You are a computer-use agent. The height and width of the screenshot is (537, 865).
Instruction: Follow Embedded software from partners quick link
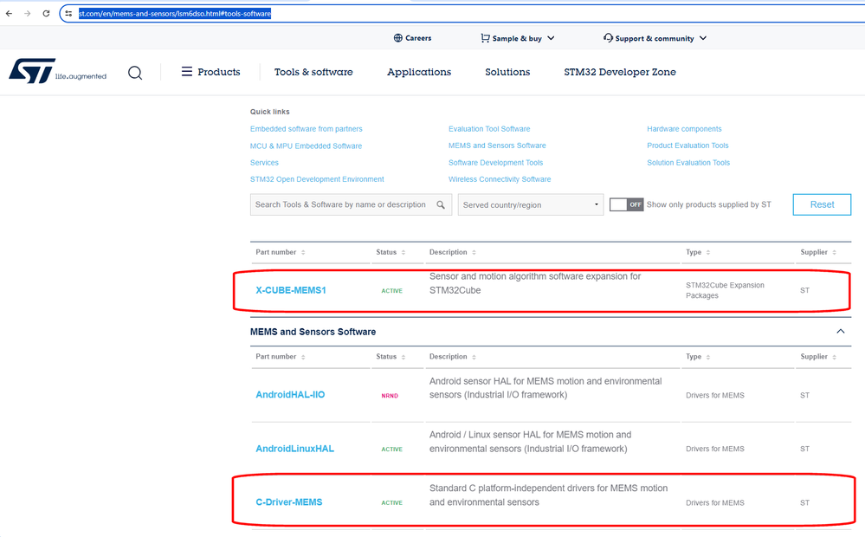tap(307, 129)
